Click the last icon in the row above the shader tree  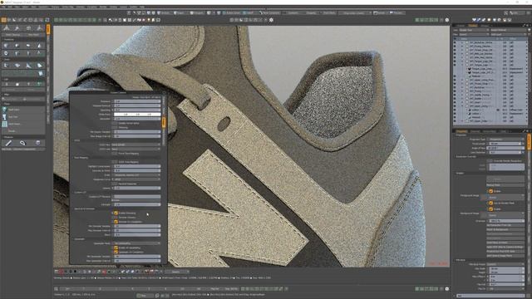[x=510, y=20]
